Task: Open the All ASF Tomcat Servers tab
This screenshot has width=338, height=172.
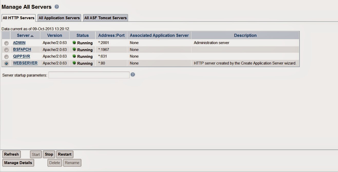Action: pyautogui.click(x=105, y=18)
